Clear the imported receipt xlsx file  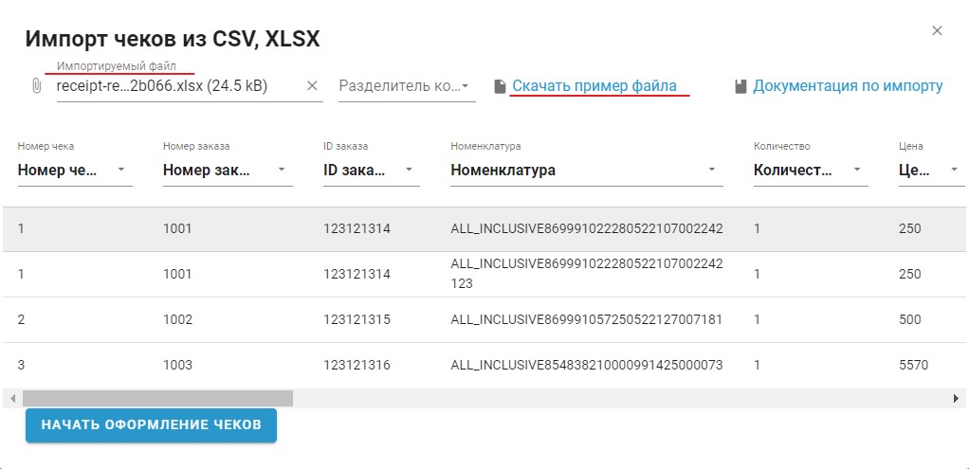point(312,86)
